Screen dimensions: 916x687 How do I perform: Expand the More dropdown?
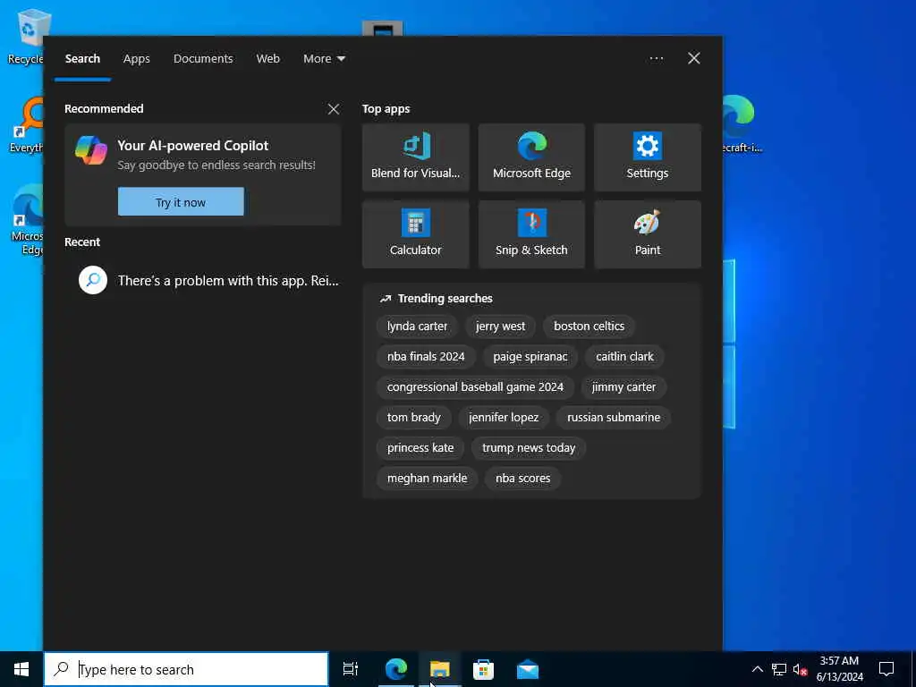tap(324, 58)
